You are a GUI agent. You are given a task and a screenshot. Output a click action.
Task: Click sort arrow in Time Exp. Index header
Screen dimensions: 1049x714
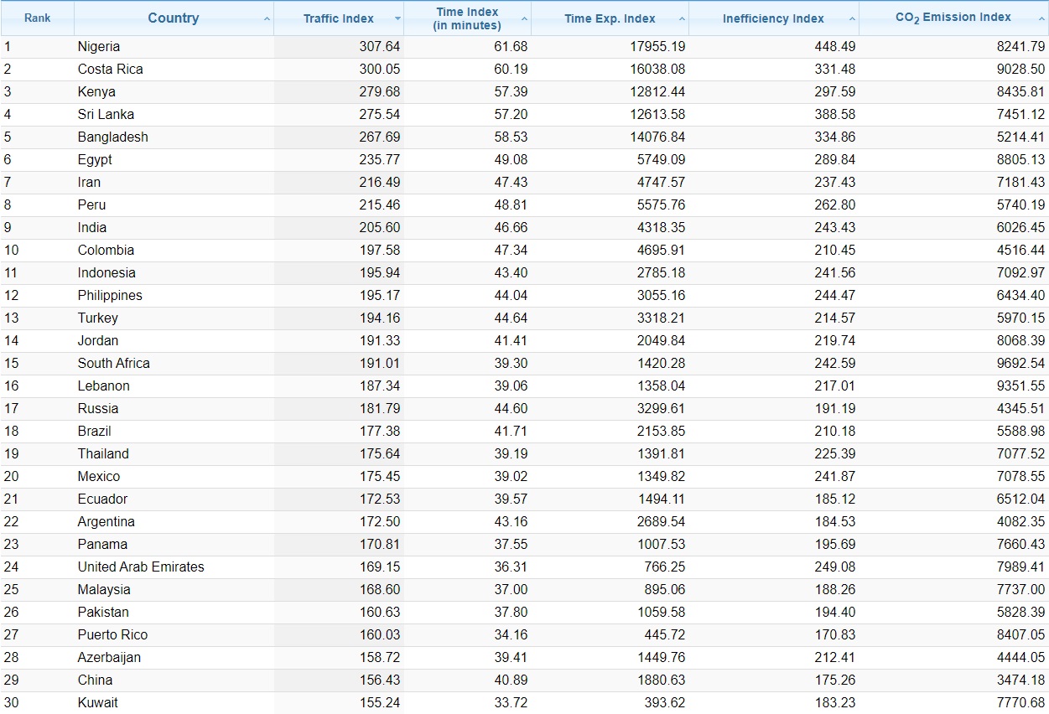[682, 18]
